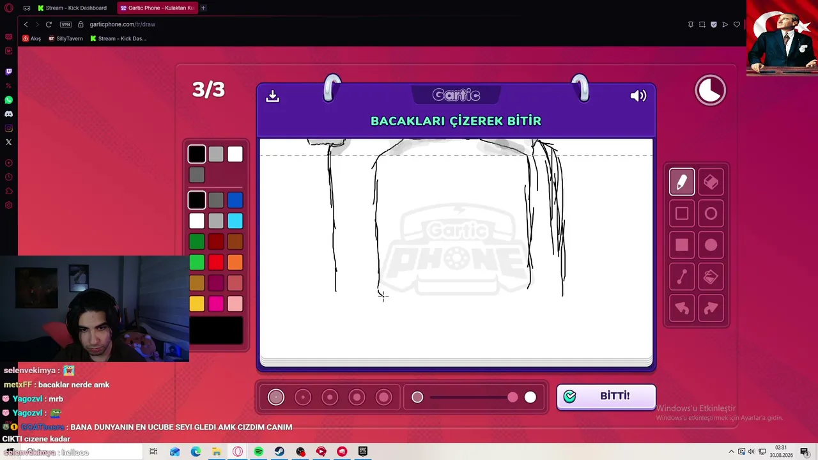
Task: Switch to Stream - Kick Dashboard tab
Action: [x=72, y=8]
